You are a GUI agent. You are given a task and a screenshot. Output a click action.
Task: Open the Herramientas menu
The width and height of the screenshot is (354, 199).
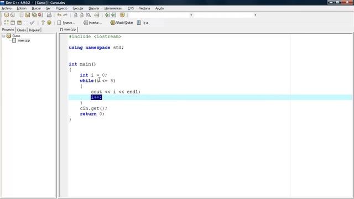tap(113, 8)
